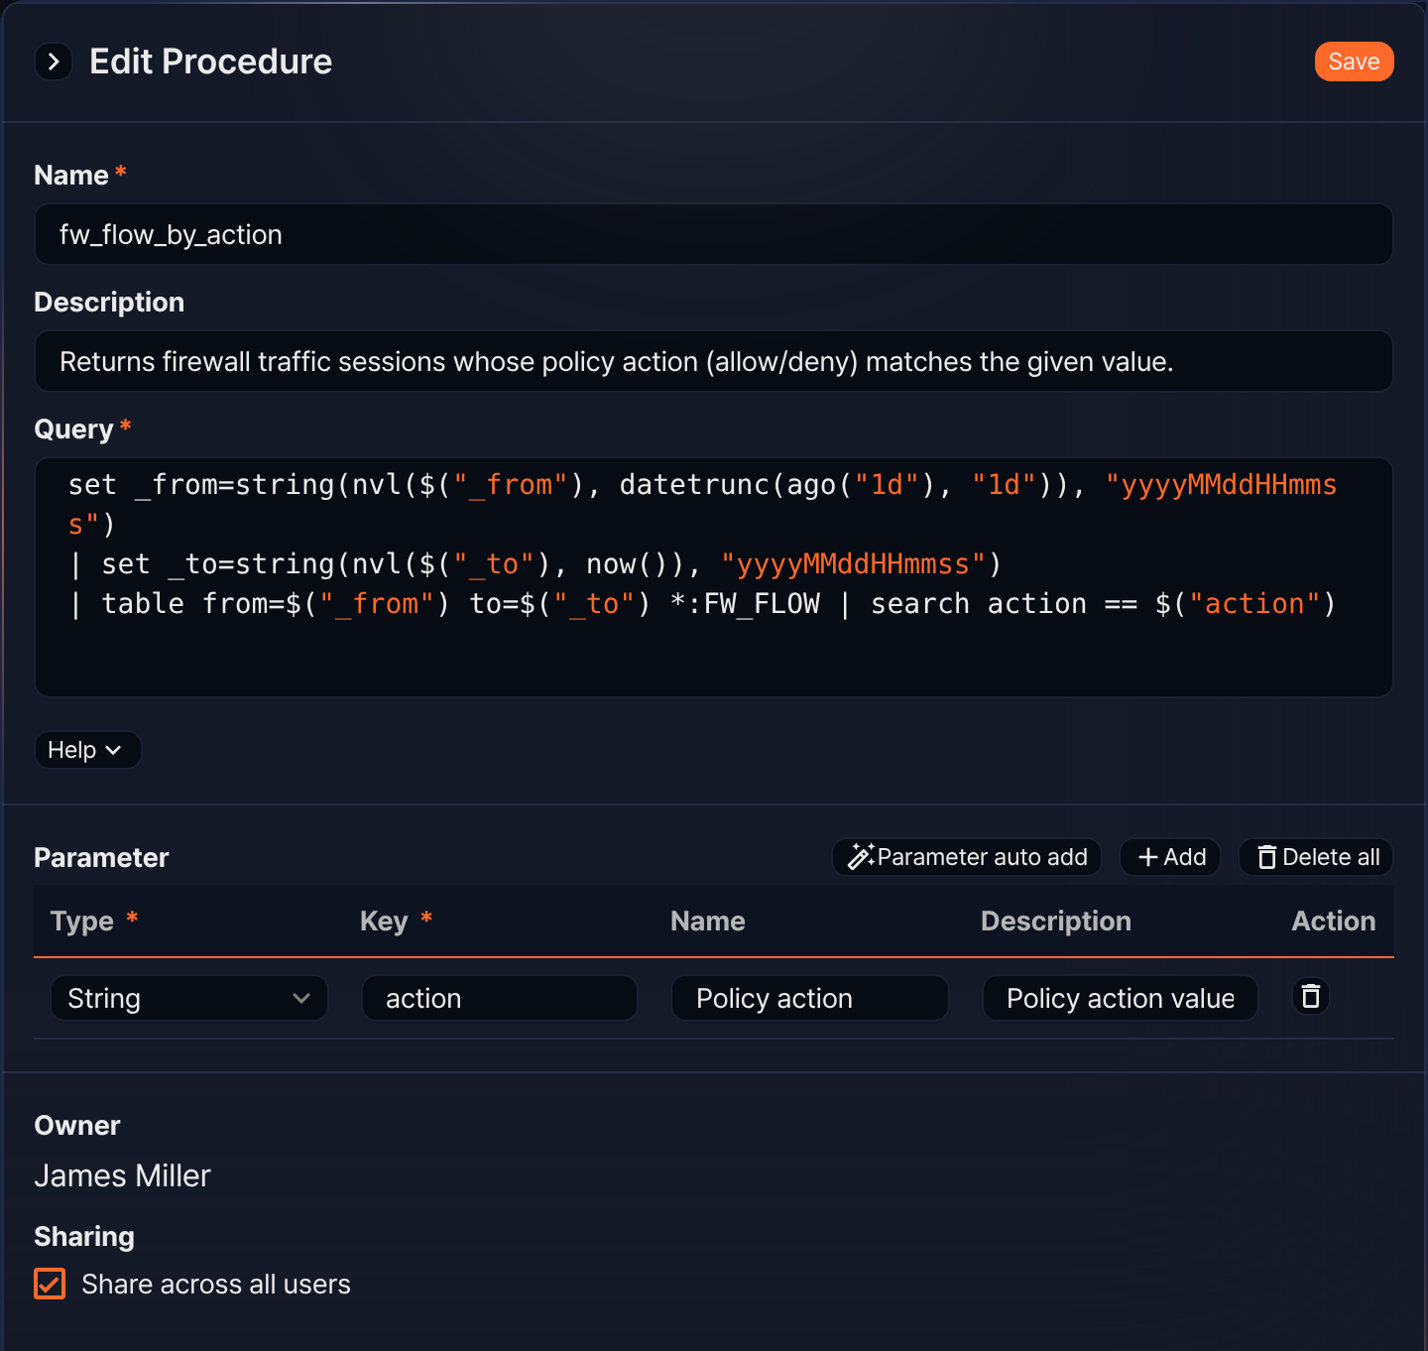Edit the 'Policy action value' description field
This screenshot has height=1351, width=1428.
1120,998
